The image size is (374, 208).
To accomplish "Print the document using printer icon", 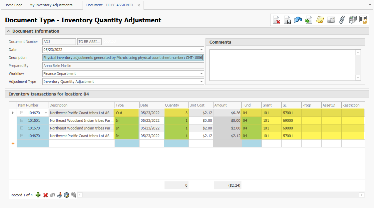I will click(x=352, y=20).
